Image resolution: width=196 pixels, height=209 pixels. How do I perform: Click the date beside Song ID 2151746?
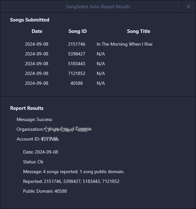click(x=36, y=44)
